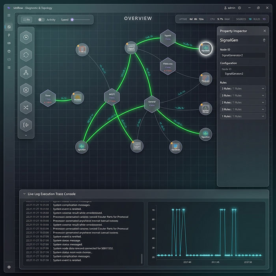
Task: Click the circular refresh hexagon tool
Action: tap(26, 55)
